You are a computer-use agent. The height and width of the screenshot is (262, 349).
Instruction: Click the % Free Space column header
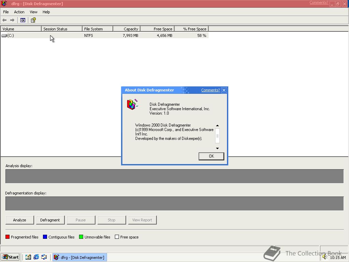click(192, 29)
